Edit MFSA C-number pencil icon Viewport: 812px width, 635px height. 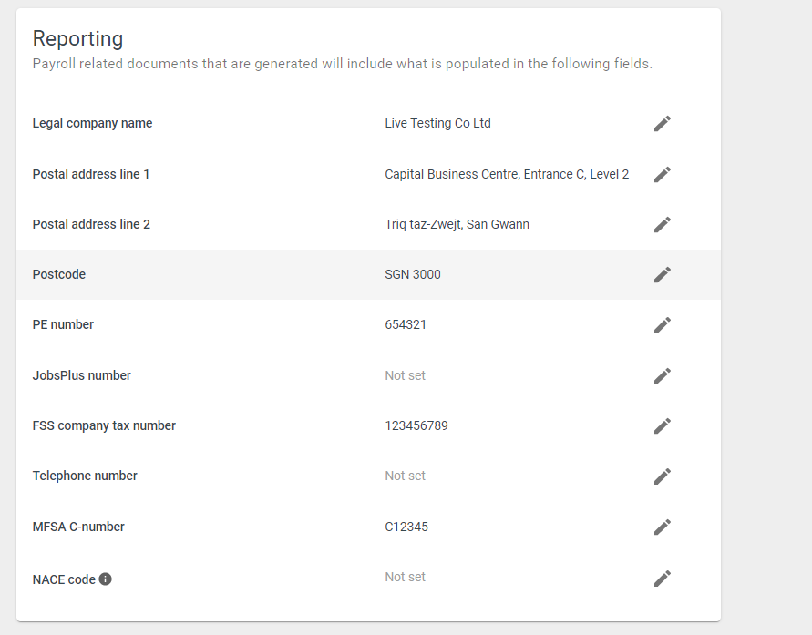(x=663, y=527)
